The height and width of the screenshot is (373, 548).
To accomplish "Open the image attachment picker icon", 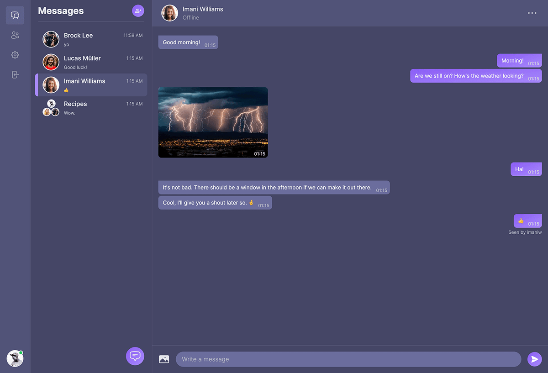I will pos(164,359).
